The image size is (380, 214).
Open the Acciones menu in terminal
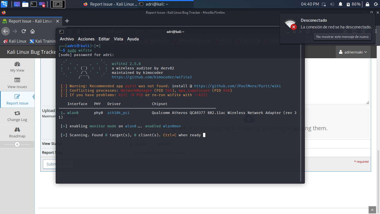click(x=86, y=39)
